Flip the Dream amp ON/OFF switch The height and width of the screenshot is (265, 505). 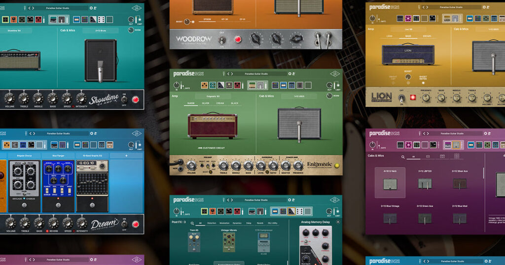[x=124, y=224]
